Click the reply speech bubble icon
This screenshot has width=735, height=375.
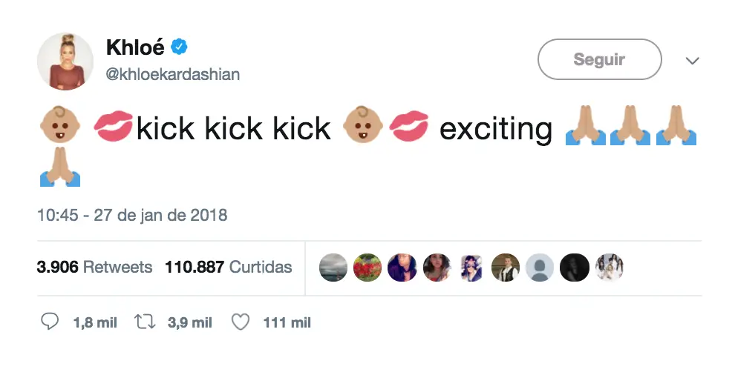click(50, 322)
